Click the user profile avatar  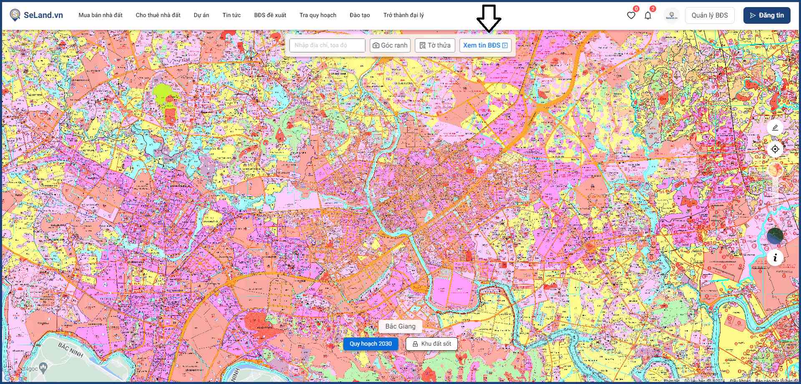pyautogui.click(x=671, y=15)
